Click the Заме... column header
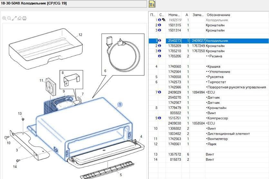The image size is (269, 179). 198,15
